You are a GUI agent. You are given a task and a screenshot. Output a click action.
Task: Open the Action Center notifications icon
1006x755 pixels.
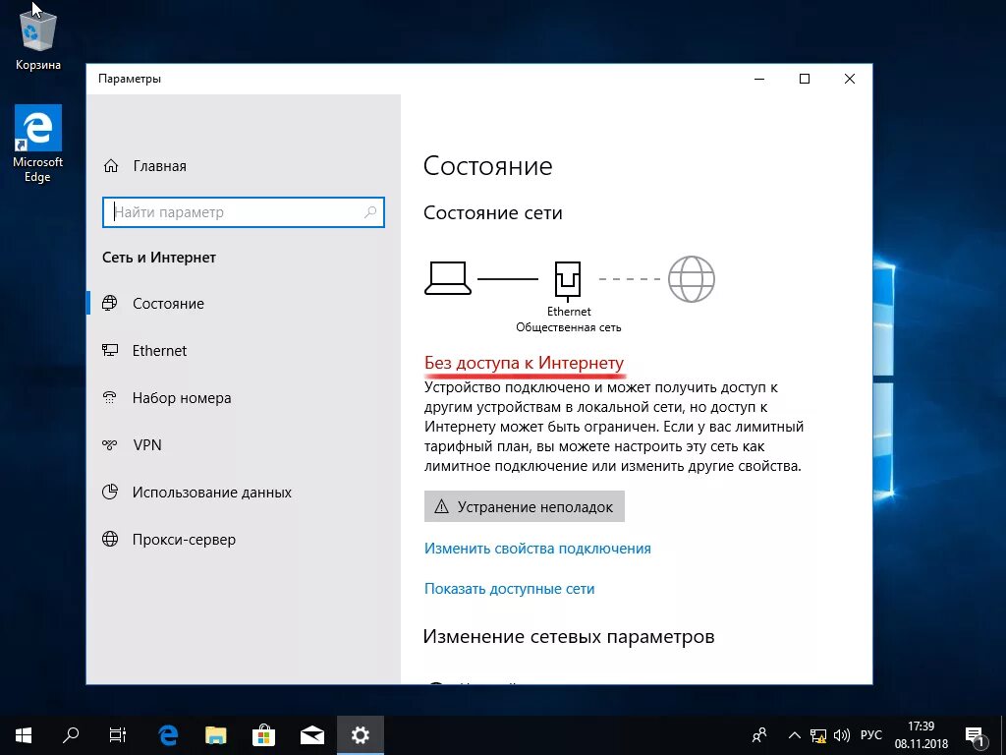click(x=975, y=735)
